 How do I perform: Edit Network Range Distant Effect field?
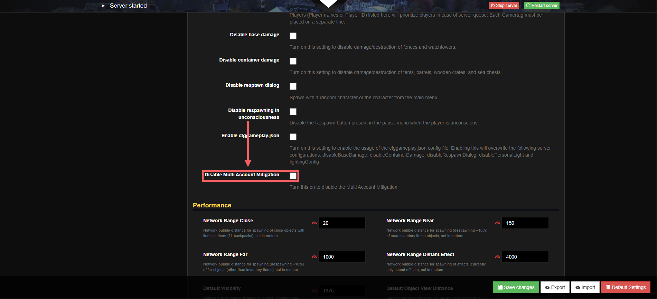[525, 257]
